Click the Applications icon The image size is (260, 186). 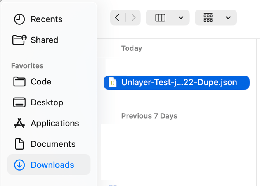pyautogui.click(x=19, y=123)
